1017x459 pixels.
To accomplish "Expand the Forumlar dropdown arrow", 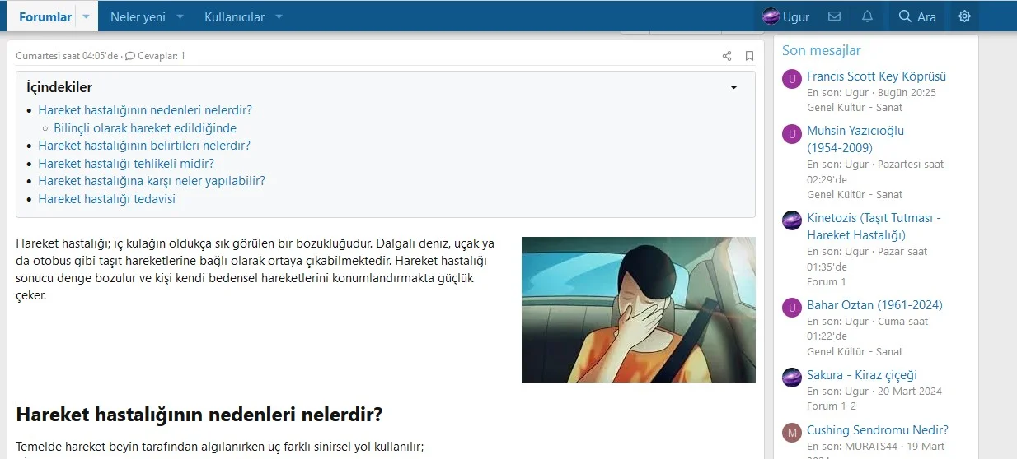I will click(87, 16).
